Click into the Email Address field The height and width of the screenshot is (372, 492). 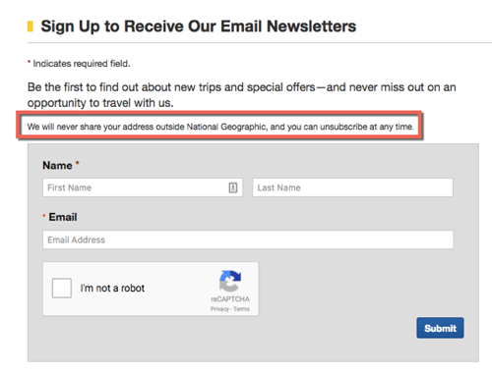pos(248,239)
